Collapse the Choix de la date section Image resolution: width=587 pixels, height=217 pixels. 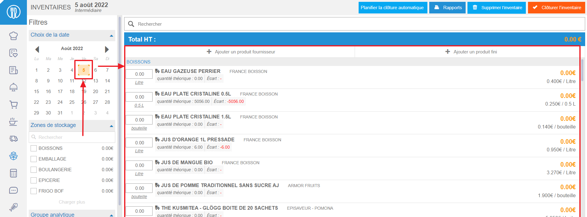pyautogui.click(x=111, y=36)
